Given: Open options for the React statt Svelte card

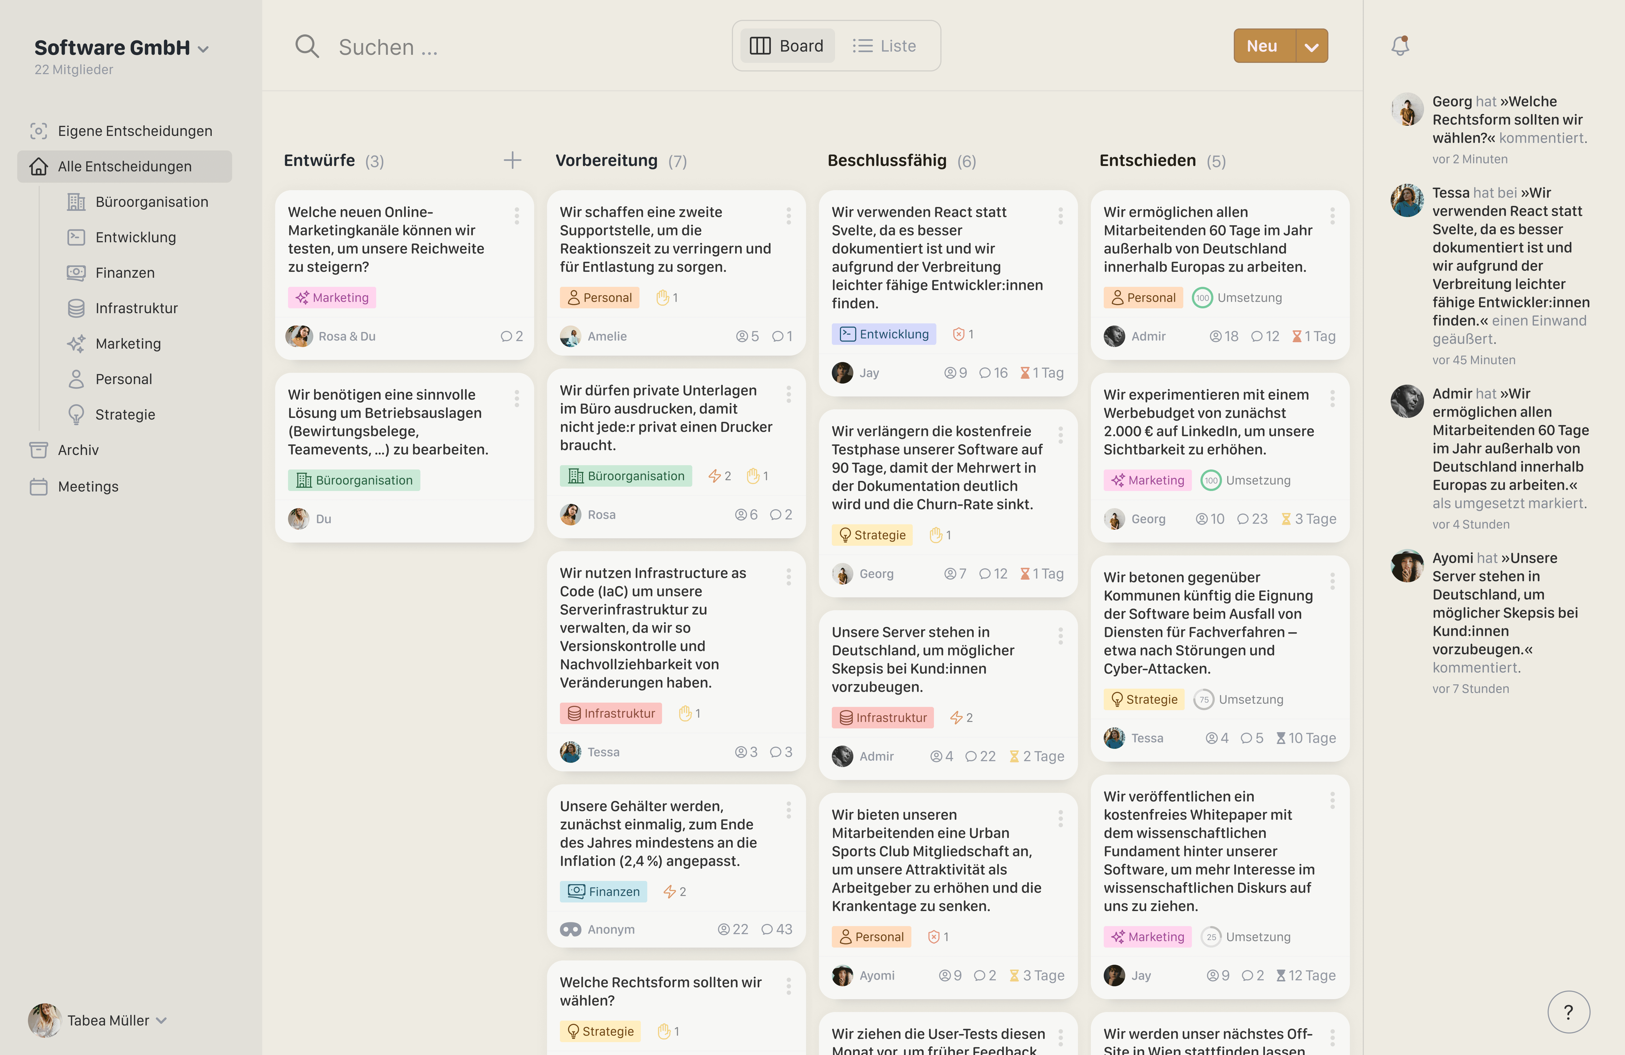Looking at the screenshot, I should tap(1060, 216).
